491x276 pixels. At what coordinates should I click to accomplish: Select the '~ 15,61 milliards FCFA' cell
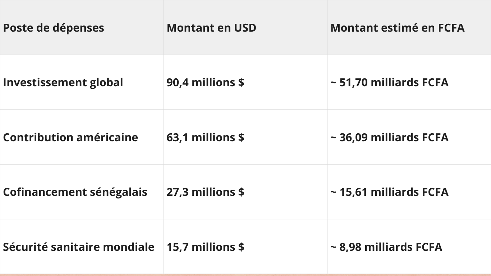[x=389, y=192]
